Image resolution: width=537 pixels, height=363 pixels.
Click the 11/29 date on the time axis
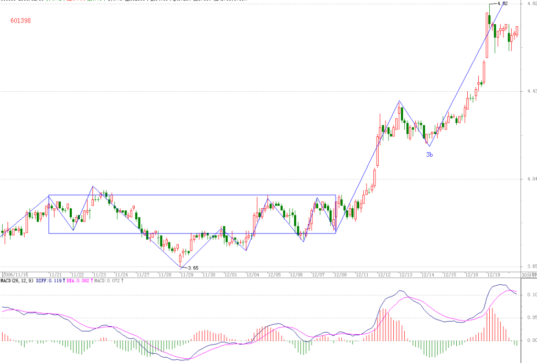point(187,275)
